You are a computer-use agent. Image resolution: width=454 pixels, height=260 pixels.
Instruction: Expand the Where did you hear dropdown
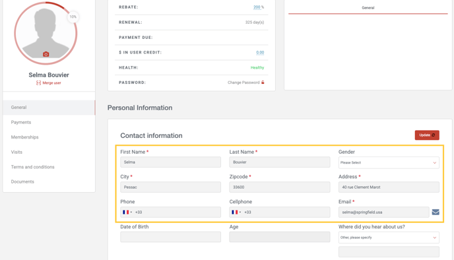coord(389,238)
